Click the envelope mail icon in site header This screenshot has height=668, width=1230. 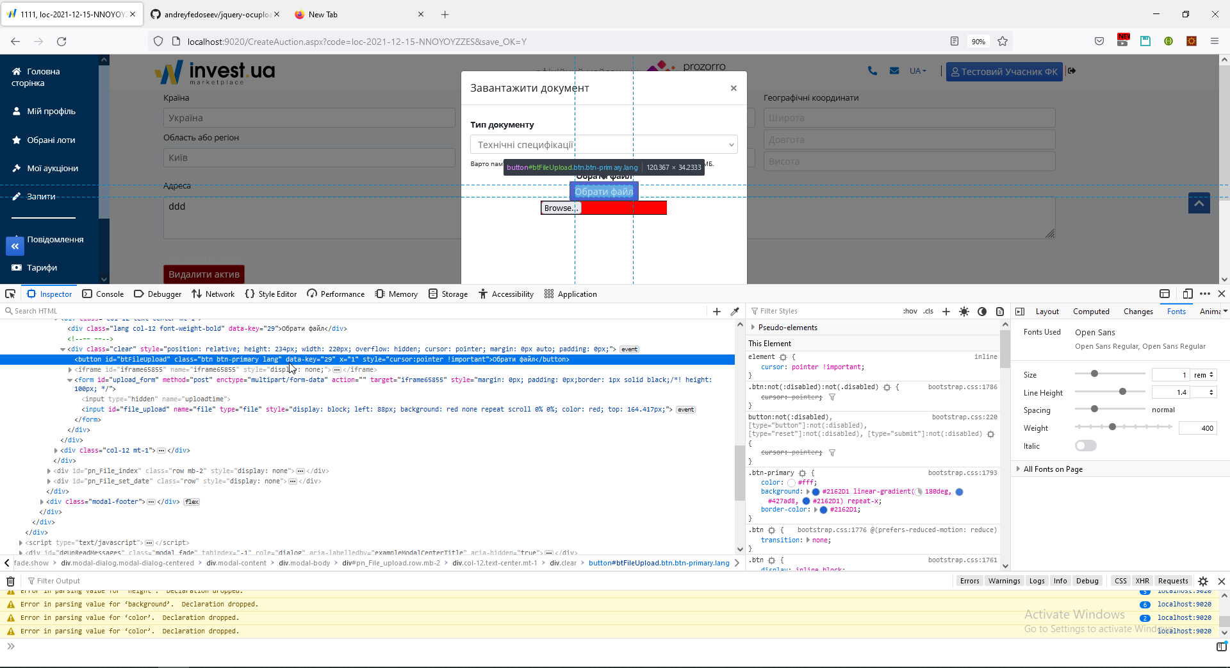click(x=894, y=71)
